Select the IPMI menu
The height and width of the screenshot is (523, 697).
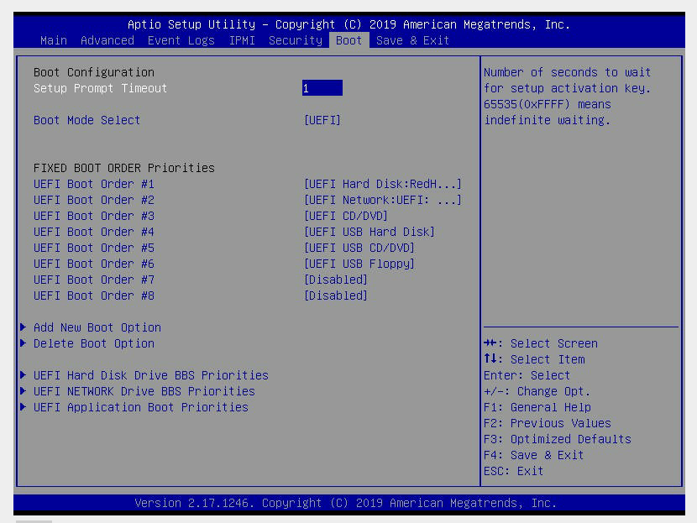pos(242,39)
